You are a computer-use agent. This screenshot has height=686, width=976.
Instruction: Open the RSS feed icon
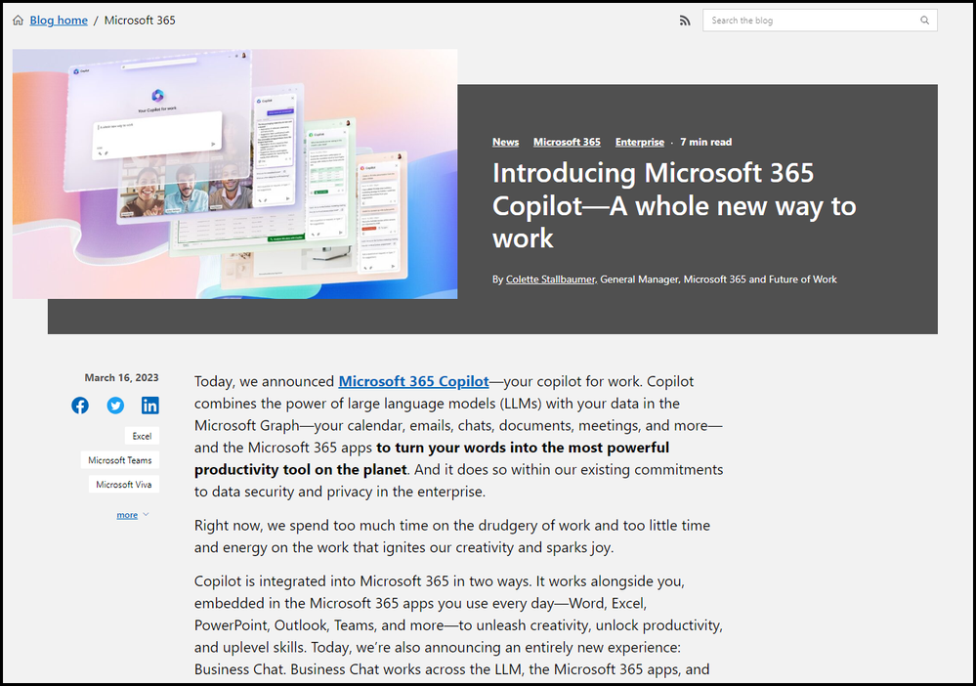coord(685,21)
